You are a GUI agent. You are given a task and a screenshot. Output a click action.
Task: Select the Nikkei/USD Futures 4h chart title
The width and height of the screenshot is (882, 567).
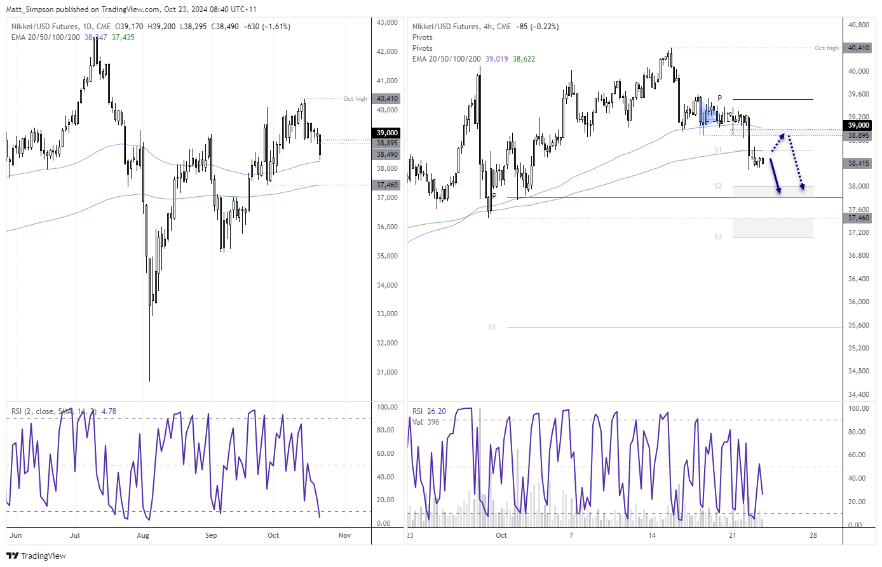461,27
